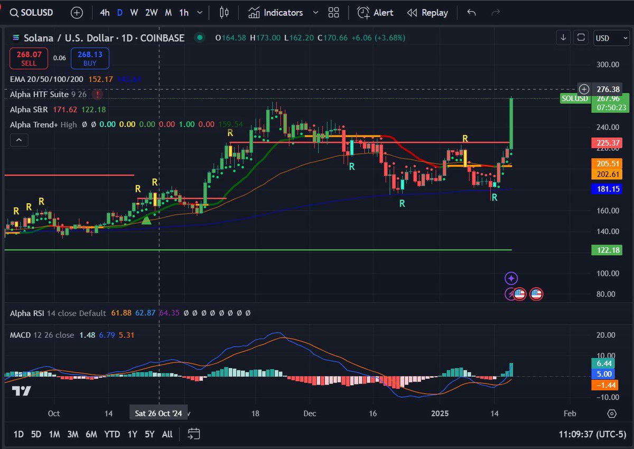Click the red 225.37 price label
Screen dimensions: 634x449
(x=607, y=143)
